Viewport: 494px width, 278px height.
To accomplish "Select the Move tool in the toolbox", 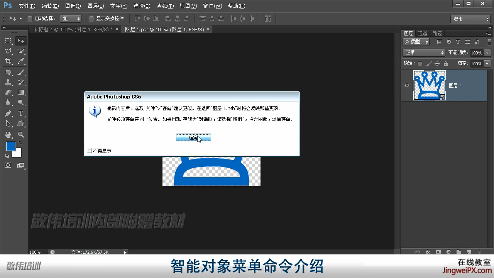I will tap(21, 41).
